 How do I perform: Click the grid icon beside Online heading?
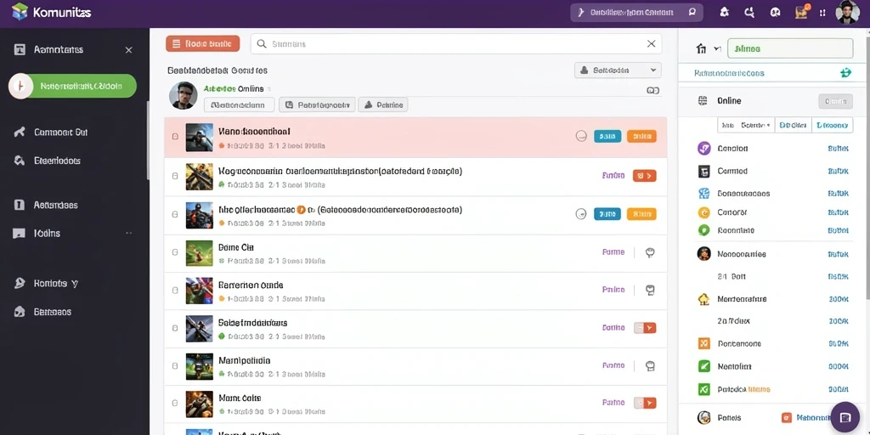pos(703,100)
